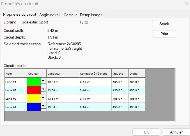Click Annuler to cancel

176,132
